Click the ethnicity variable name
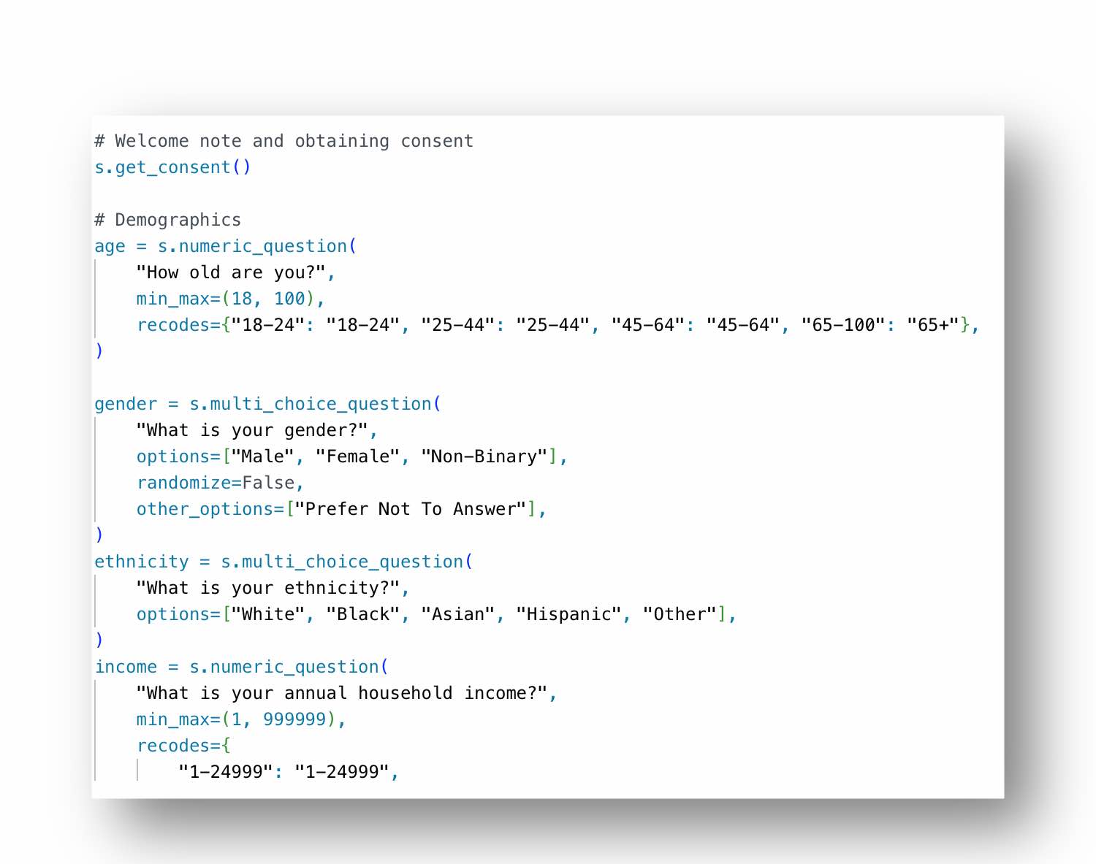1096x864 pixels. click(x=141, y=562)
